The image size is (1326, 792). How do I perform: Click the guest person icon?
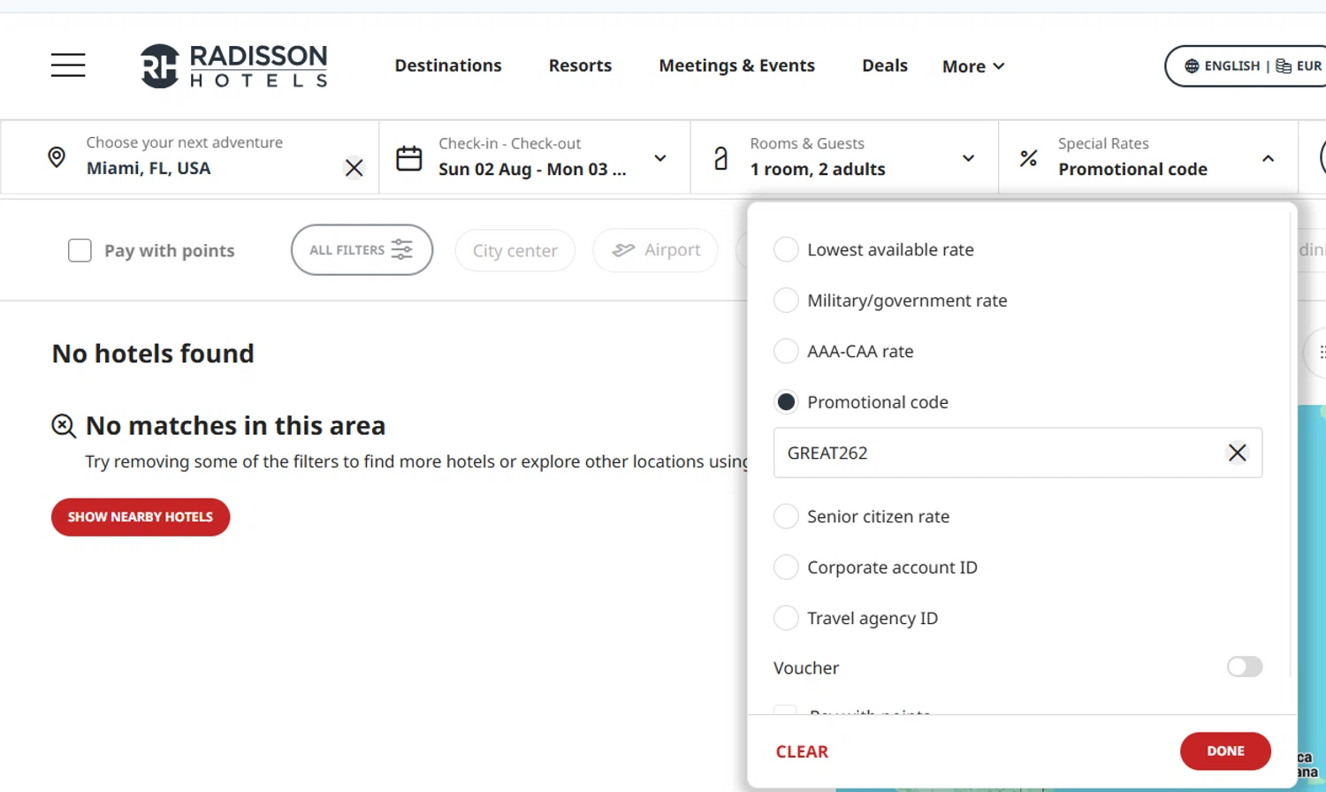click(721, 158)
